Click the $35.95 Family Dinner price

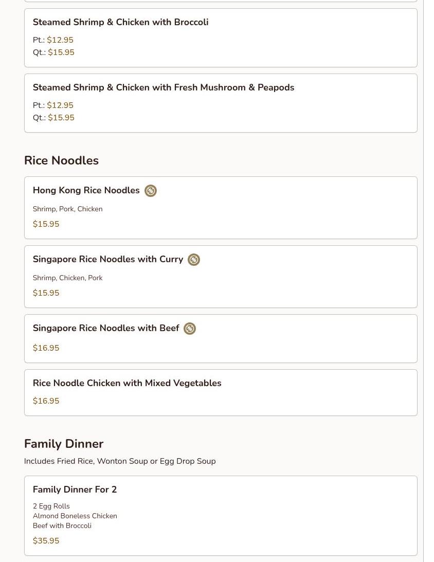click(x=46, y=541)
